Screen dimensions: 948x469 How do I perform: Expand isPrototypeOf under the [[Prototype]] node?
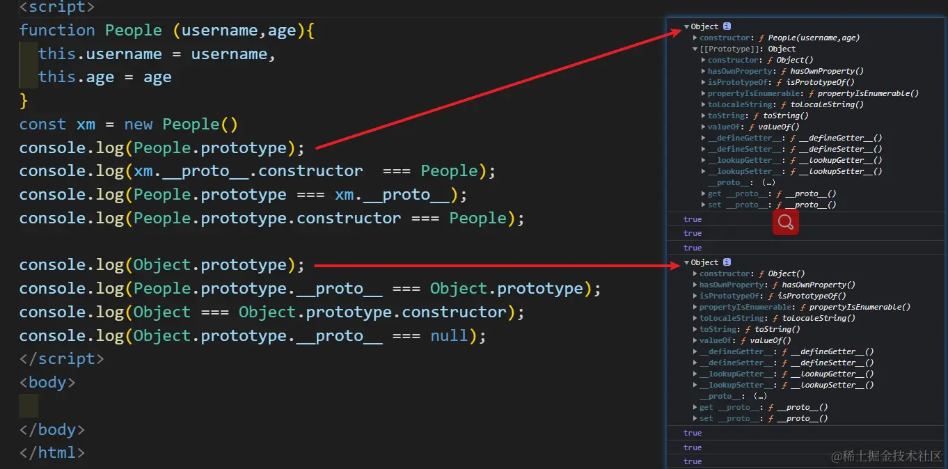pyautogui.click(x=704, y=82)
